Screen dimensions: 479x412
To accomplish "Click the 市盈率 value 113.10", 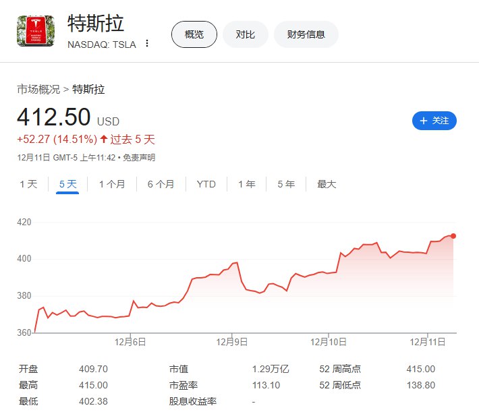I will (x=266, y=385).
